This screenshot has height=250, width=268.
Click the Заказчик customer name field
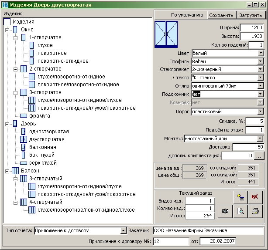point(208,231)
